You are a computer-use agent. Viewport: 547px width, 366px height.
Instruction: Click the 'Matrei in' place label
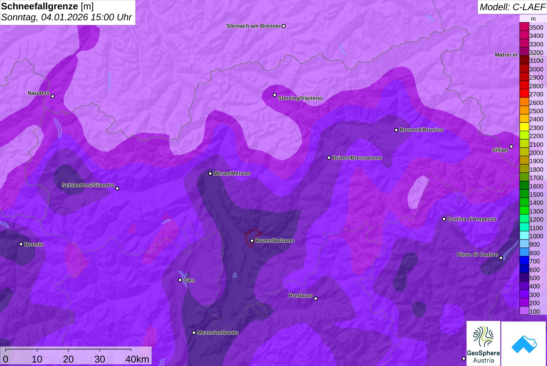point(506,55)
